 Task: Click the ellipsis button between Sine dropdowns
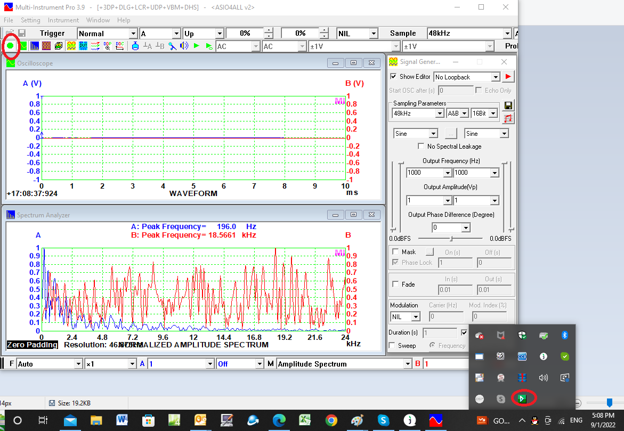pyautogui.click(x=450, y=134)
